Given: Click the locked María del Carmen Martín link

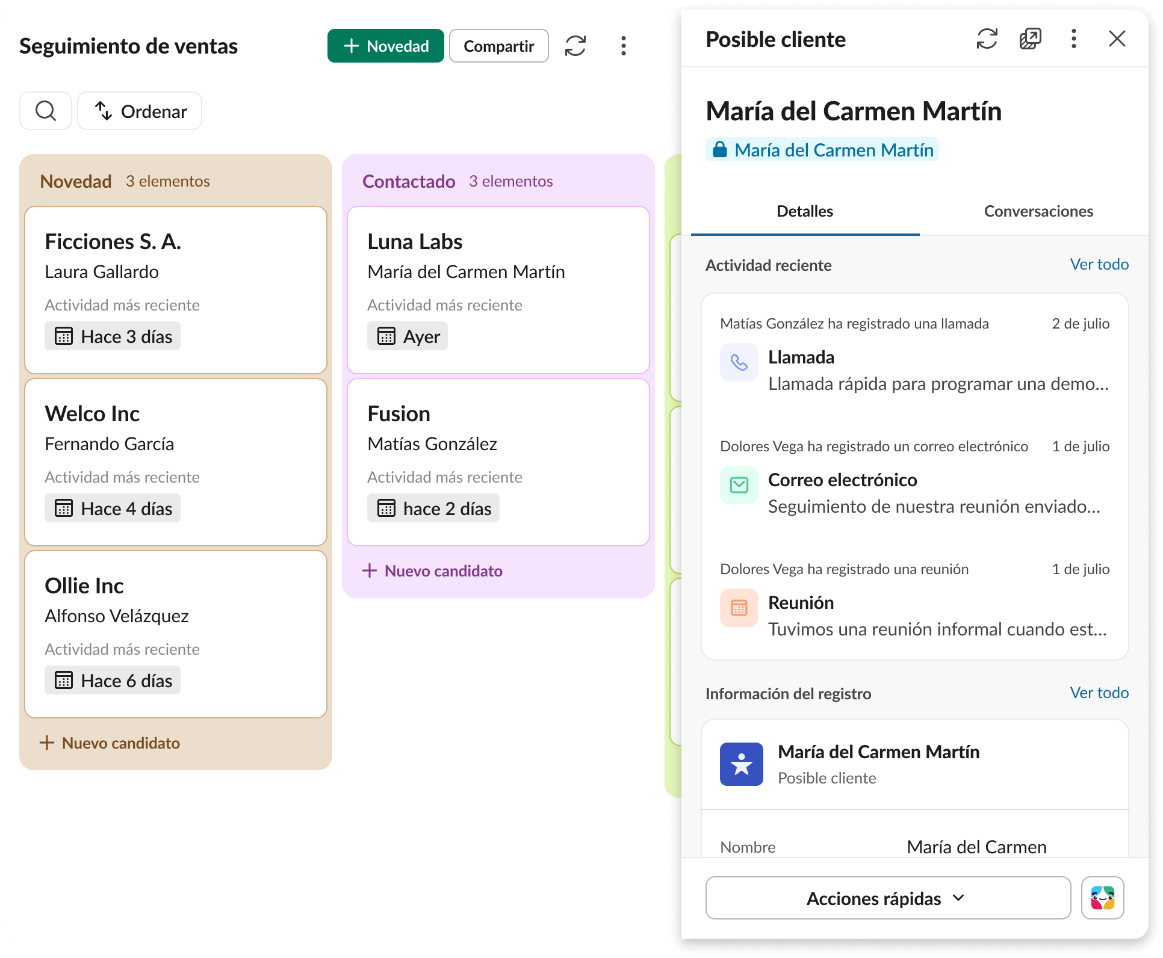Looking at the screenshot, I should (x=822, y=150).
